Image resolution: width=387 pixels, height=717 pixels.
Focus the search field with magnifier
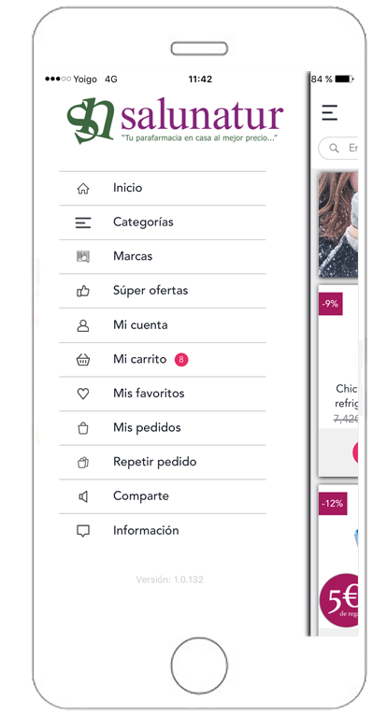pyautogui.click(x=338, y=148)
